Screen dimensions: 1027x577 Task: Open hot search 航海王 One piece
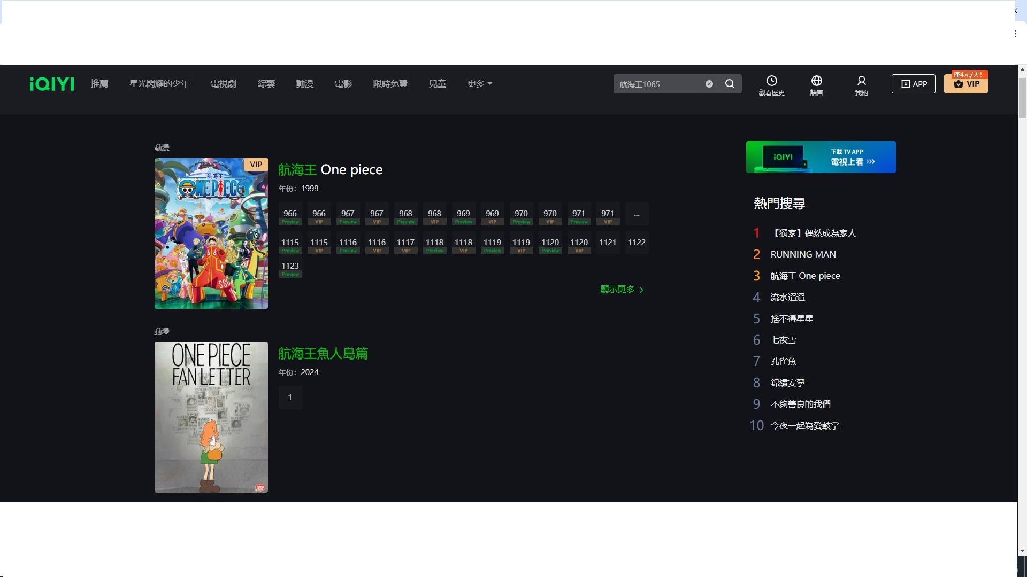click(805, 276)
